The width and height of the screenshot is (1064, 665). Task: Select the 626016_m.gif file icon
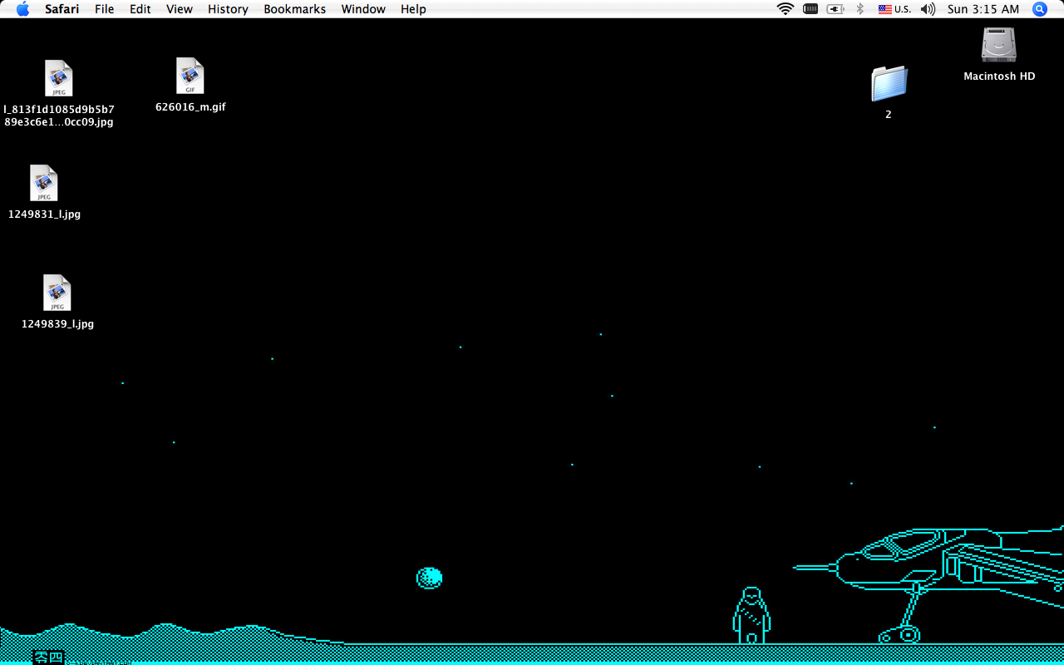click(190, 76)
